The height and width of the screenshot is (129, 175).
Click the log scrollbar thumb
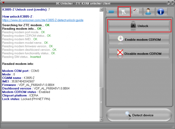pos(101,102)
